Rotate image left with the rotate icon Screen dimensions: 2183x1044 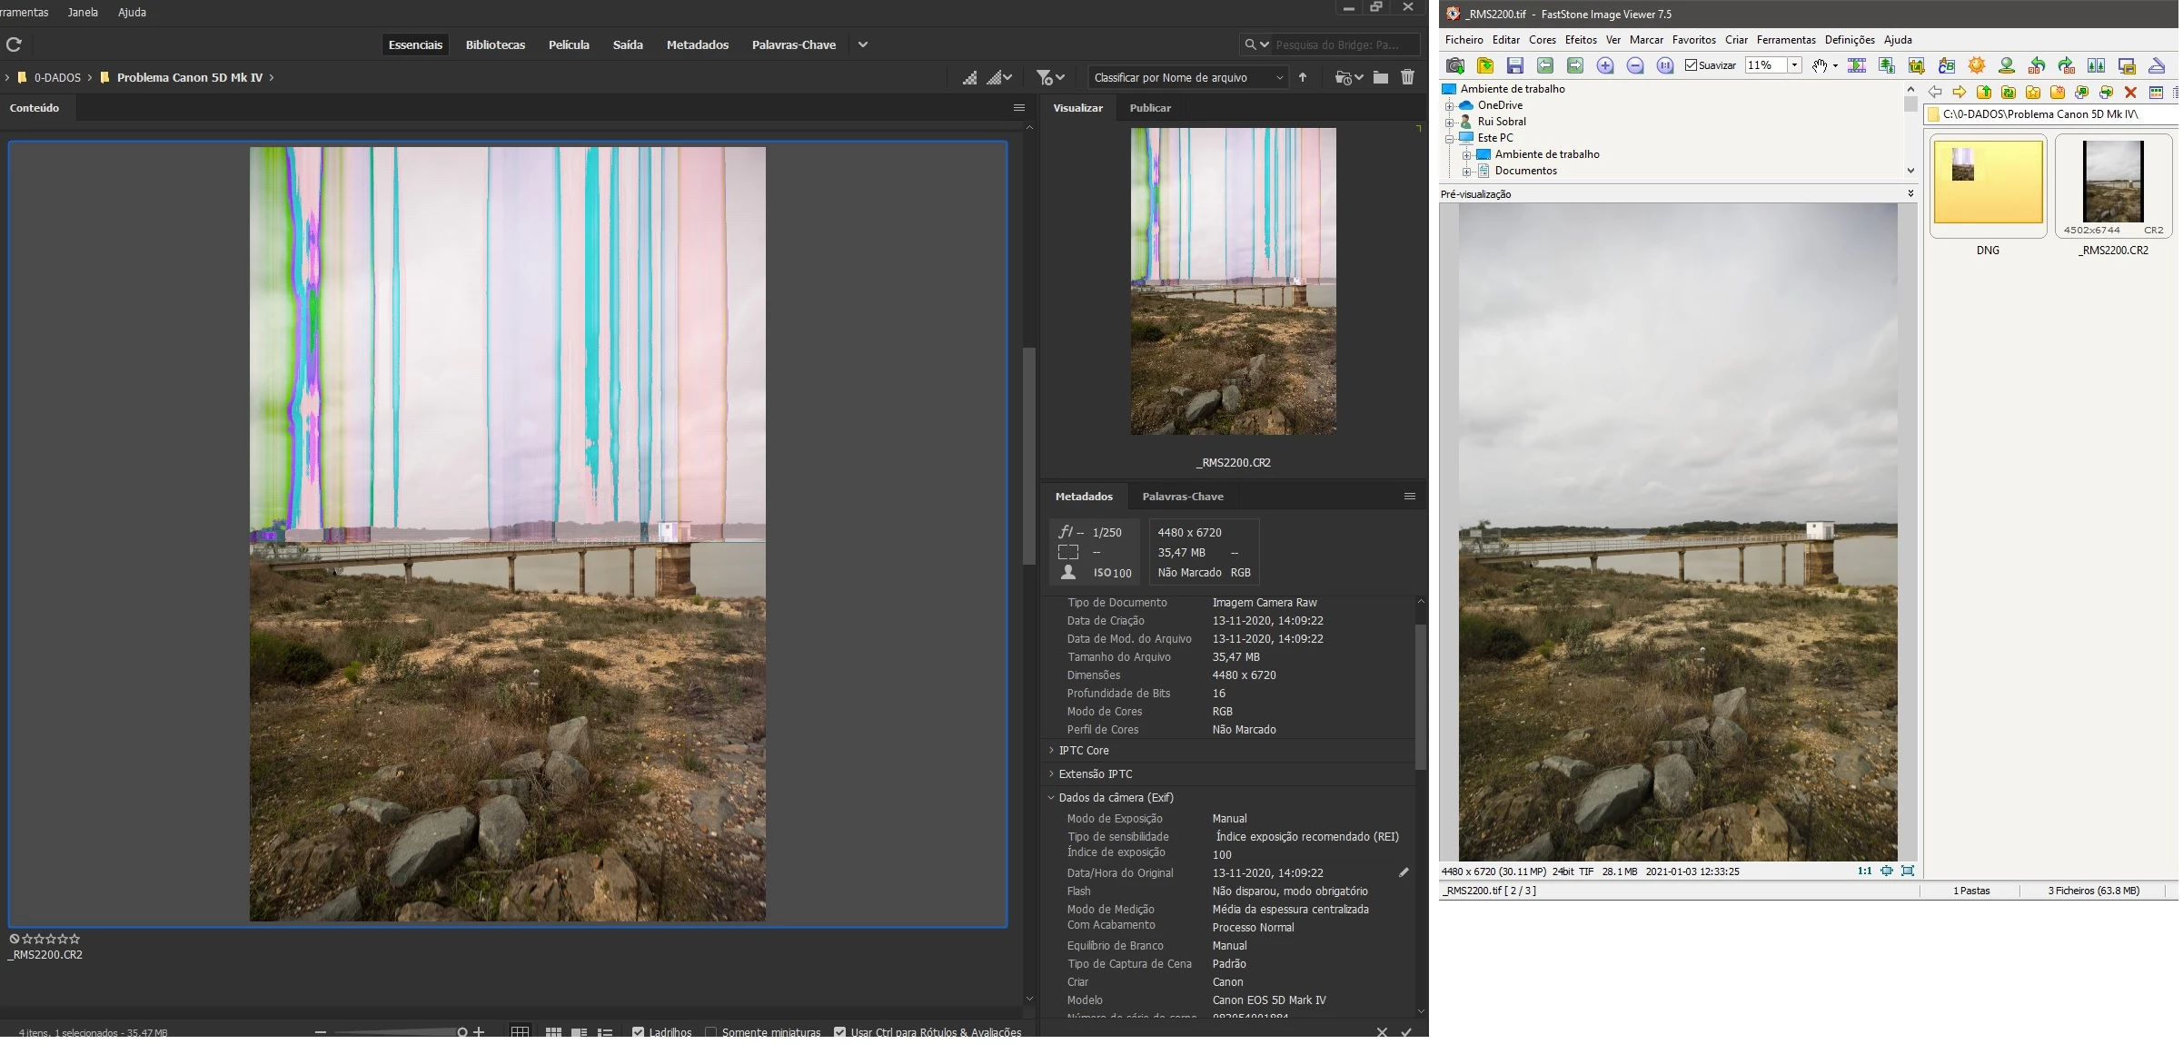click(x=2037, y=65)
